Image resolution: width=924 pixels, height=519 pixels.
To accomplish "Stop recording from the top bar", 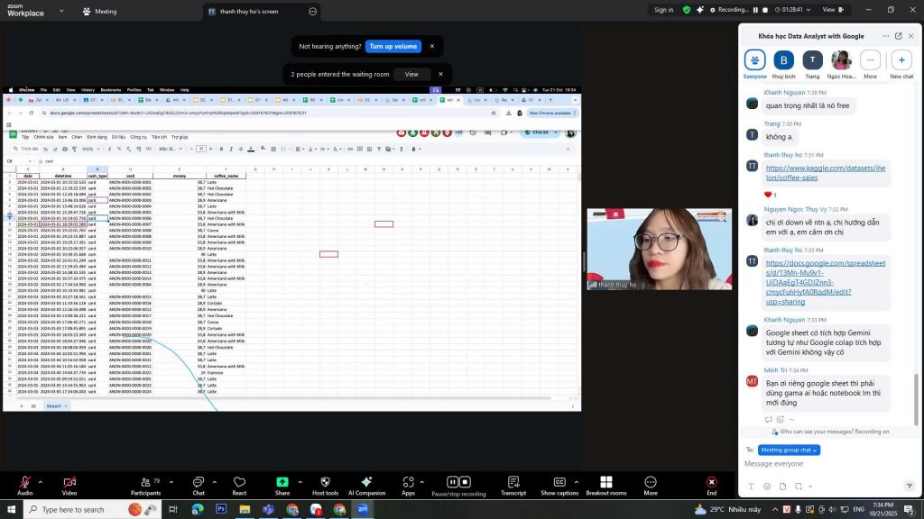I will click(765, 10).
